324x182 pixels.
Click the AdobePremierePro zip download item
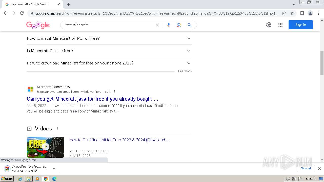pos(27,169)
